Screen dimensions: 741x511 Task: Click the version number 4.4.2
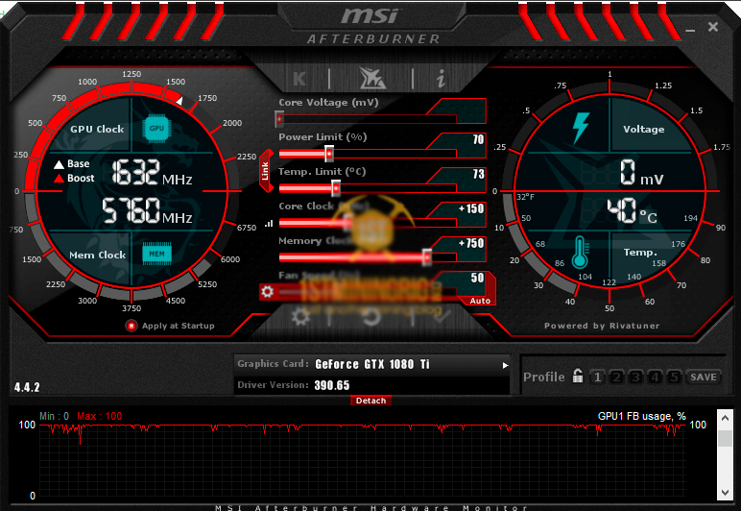(27, 387)
